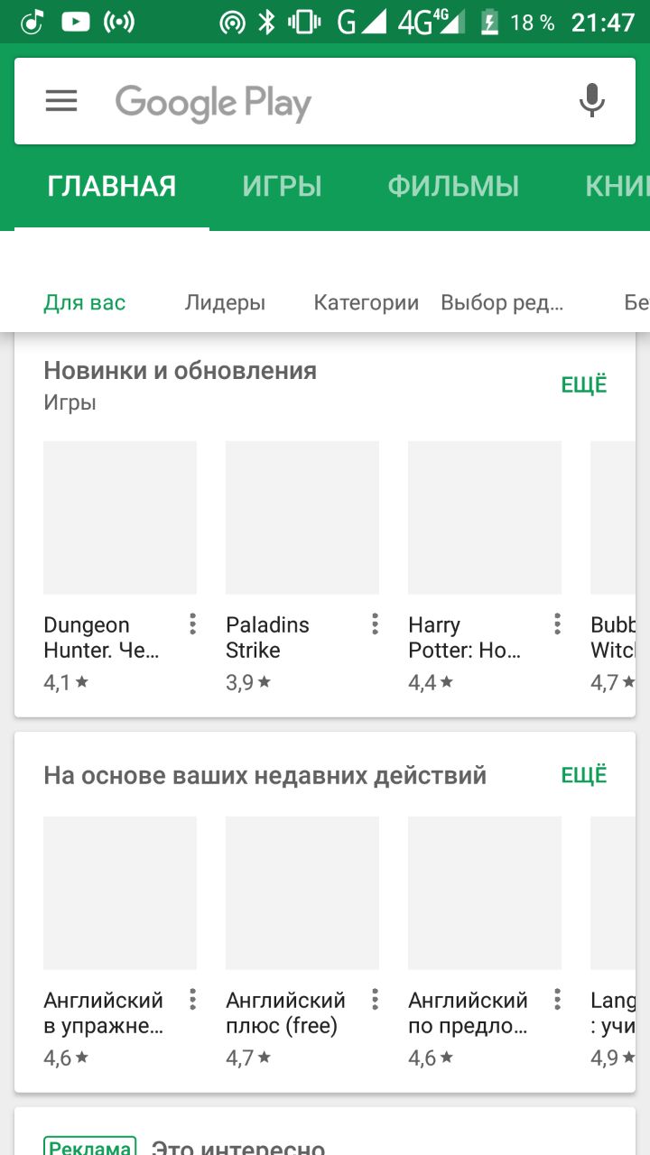Open options menu for Paladins Strike

click(375, 624)
